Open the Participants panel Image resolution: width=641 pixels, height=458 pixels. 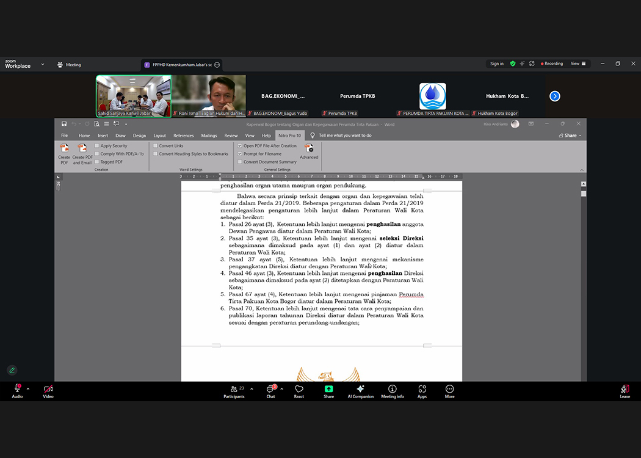click(x=234, y=390)
